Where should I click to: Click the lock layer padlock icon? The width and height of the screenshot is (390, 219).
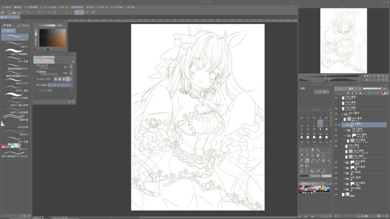360,93
